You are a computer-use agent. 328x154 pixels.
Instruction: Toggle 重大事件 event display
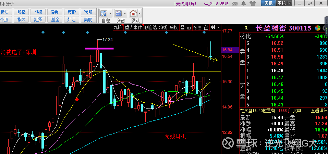[x=133, y=27]
